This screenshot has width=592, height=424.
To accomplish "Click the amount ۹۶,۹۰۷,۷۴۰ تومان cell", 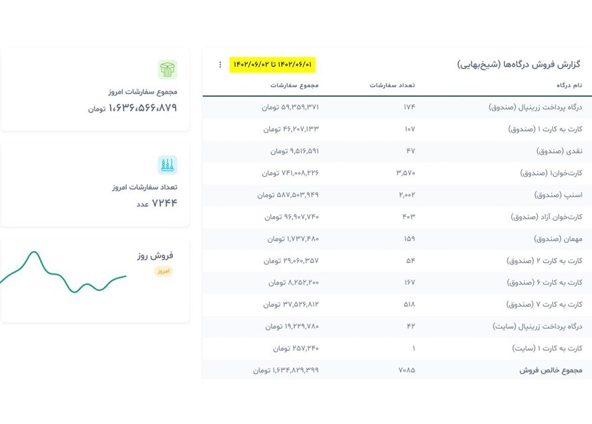I will [291, 217].
